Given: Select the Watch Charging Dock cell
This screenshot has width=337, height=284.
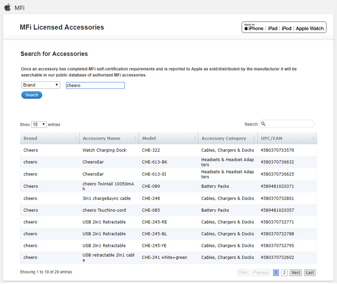Looking at the screenshot, I should tap(105, 150).
